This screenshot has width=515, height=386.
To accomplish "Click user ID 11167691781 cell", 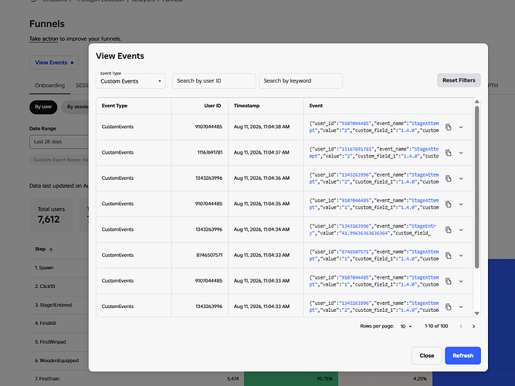I will pos(209,152).
